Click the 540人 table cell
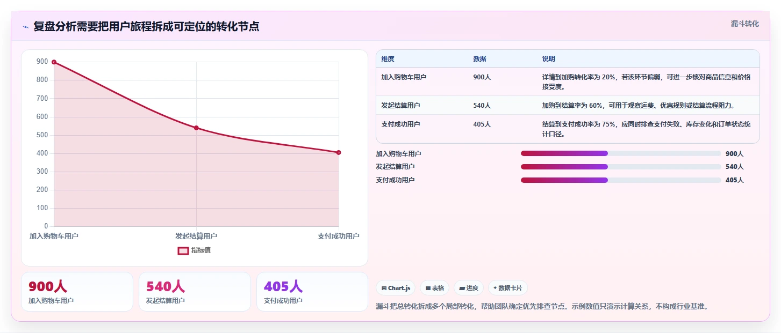This screenshot has height=333, width=781. click(503, 106)
